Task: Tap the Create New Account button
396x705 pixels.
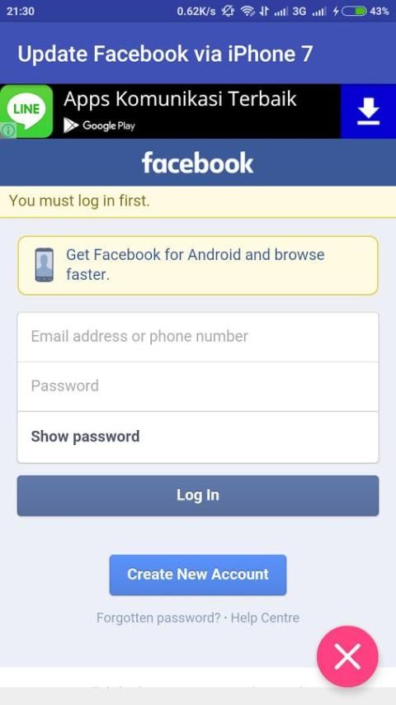Action: (x=198, y=575)
